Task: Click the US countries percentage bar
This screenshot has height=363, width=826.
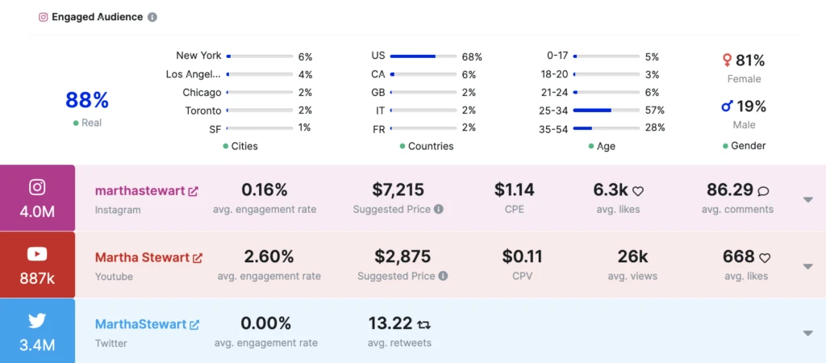Action: point(422,56)
